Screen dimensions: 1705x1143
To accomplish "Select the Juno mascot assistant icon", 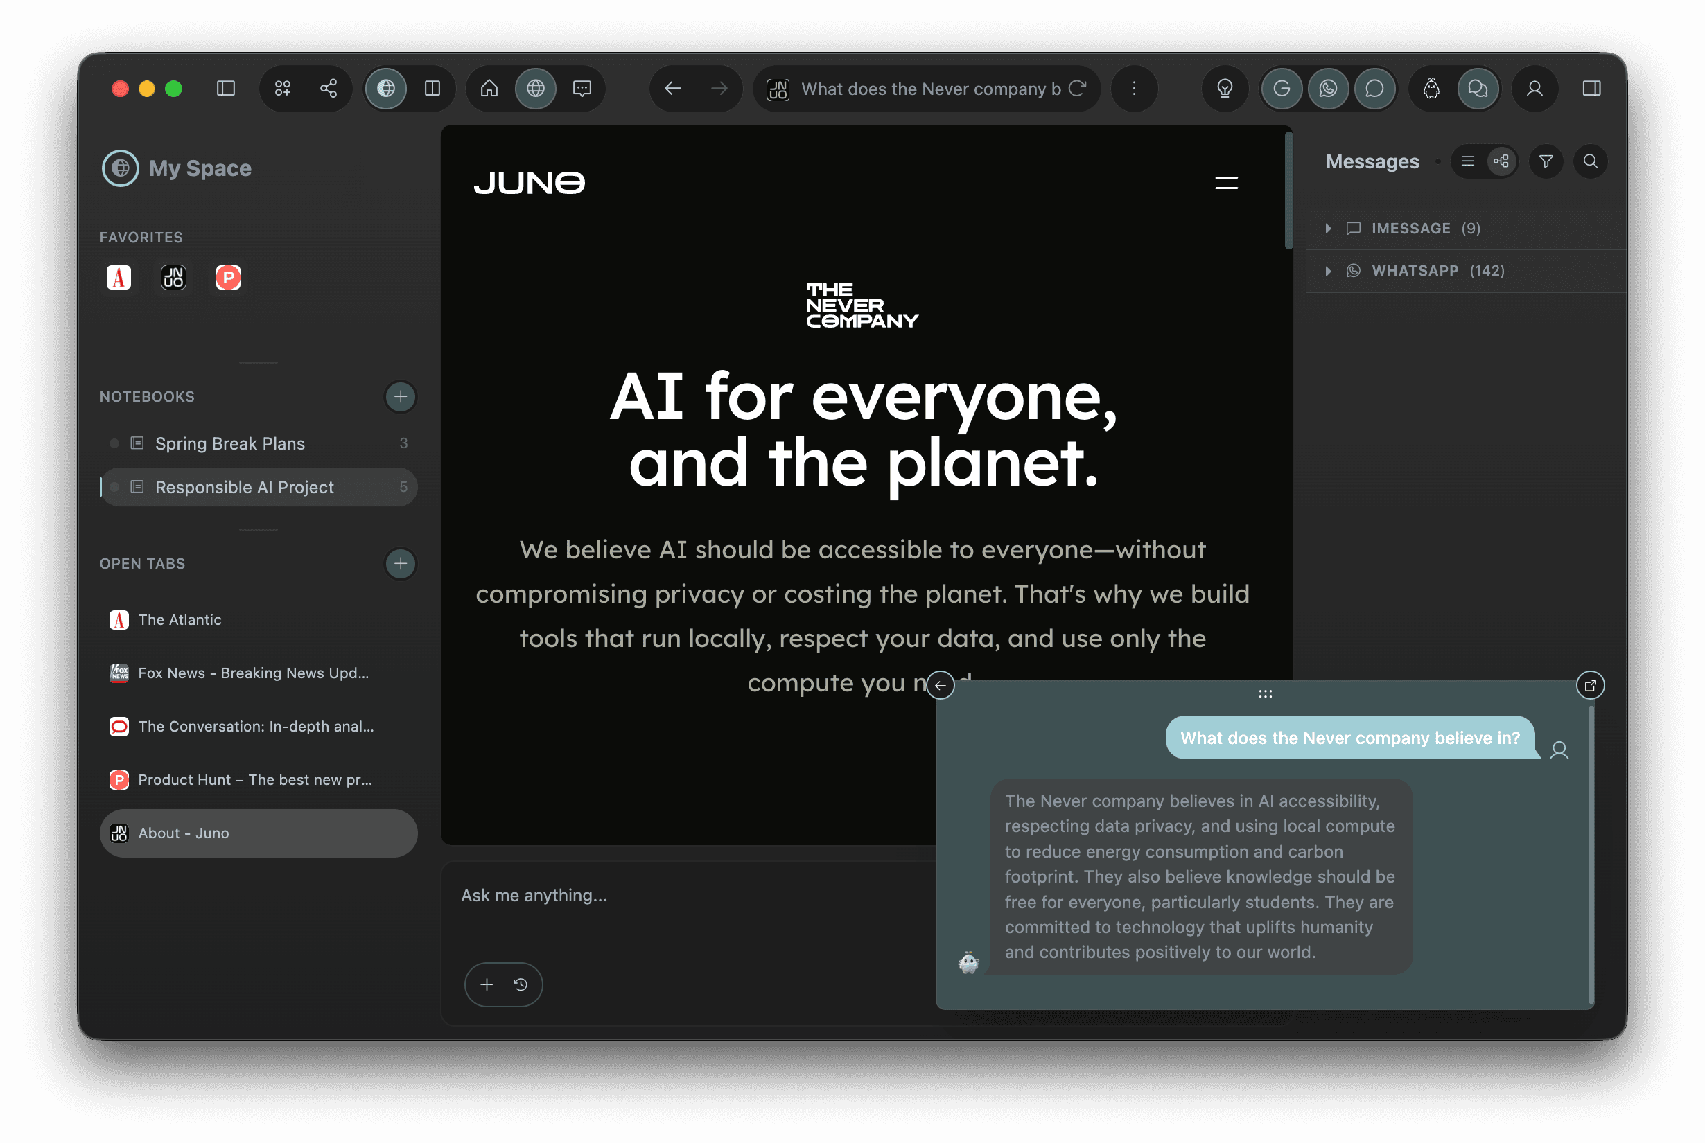I will (x=1431, y=88).
